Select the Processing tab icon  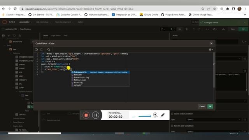(14, 35)
